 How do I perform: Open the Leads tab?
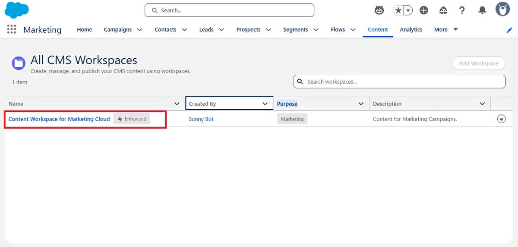click(x=206, y=29)
